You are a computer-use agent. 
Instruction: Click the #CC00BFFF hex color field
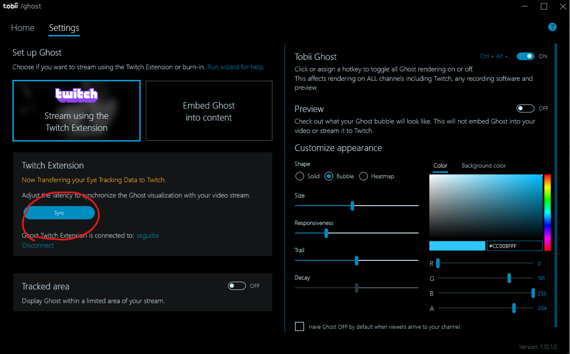click(514, 246)
